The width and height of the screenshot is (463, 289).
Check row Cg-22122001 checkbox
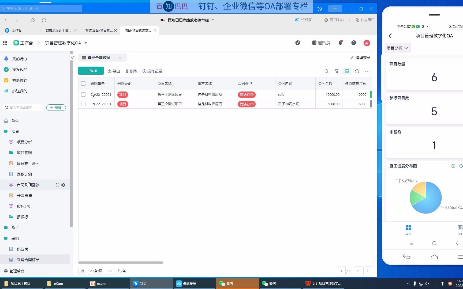point(83,94)
